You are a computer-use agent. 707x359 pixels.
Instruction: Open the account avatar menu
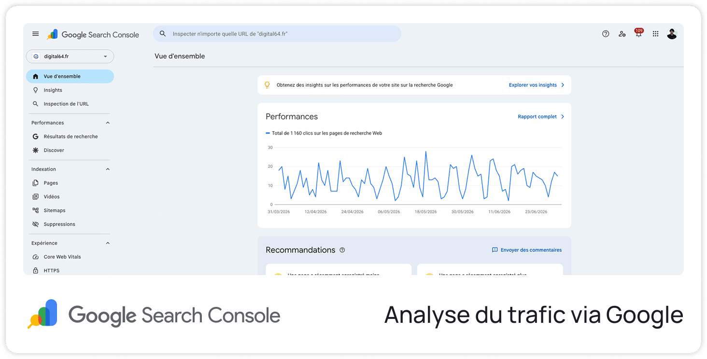[x=672, y=34]
